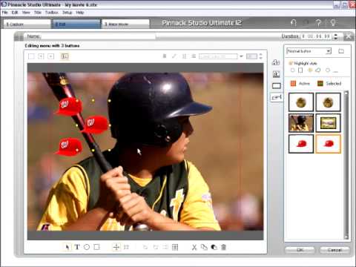
Task: Click the grid alignment icon in bottom toolbar
Action: [175, 247]
